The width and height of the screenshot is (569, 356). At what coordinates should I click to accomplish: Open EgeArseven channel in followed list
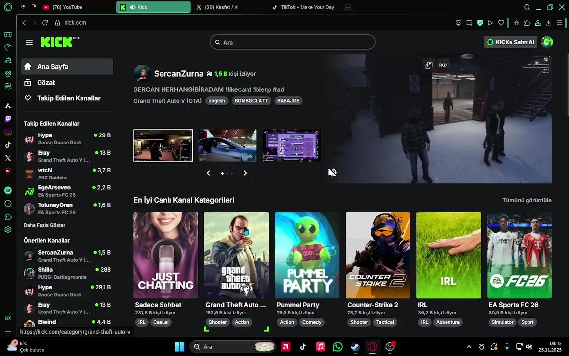pyautogui.click(x=67, y=191)
